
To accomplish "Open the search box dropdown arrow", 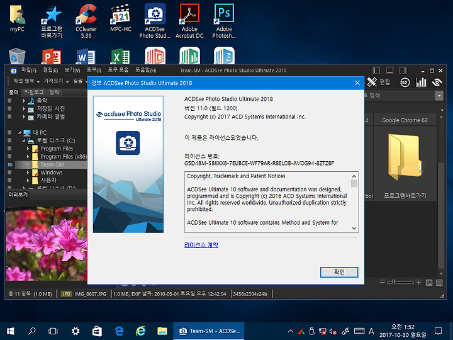I will [439, 96].
